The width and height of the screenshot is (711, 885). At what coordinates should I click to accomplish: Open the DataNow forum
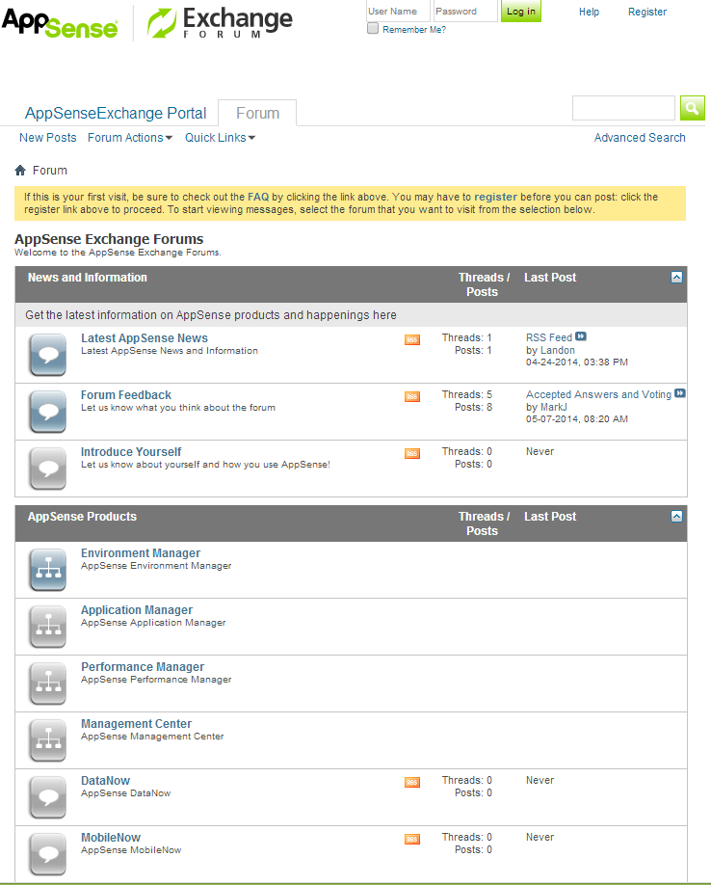(105, 781)
